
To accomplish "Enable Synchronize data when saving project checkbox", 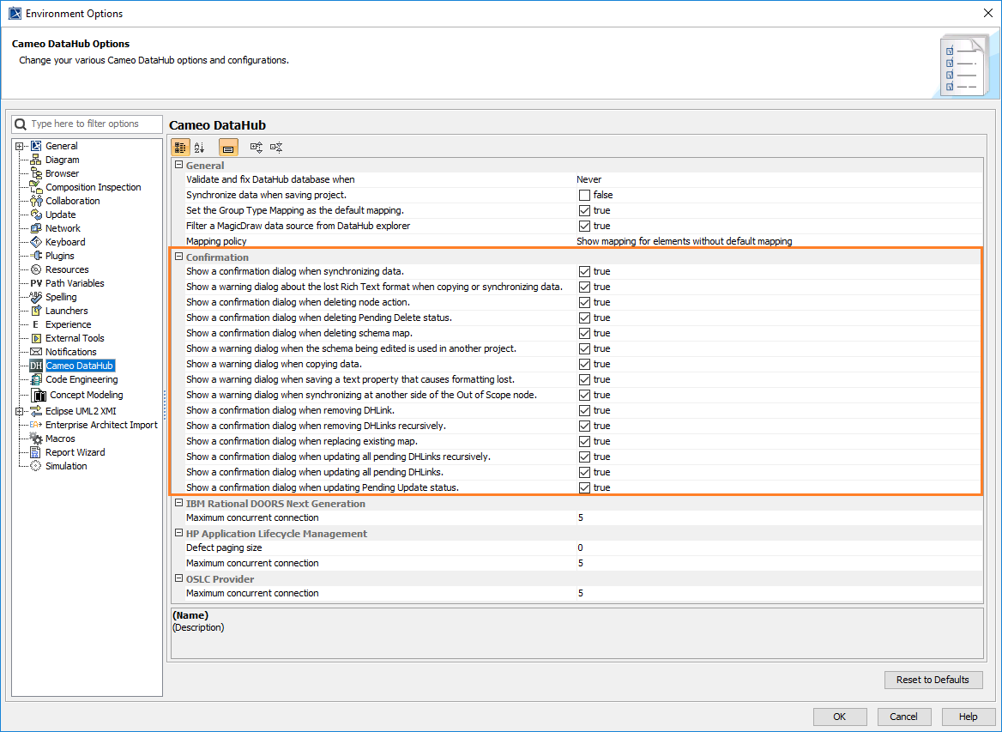I will click(584, 195).
